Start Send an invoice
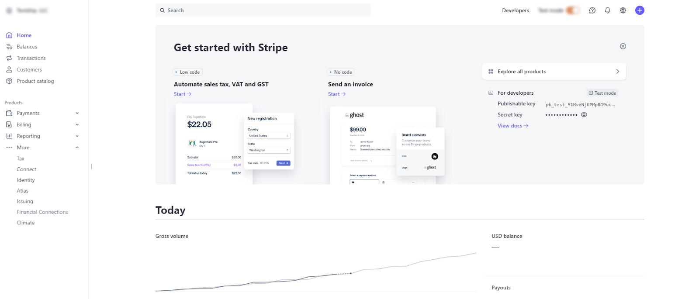 [x=337, y=94]
